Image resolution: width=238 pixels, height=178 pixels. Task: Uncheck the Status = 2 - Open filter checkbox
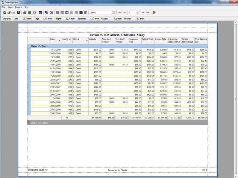(x=29, y=123)
